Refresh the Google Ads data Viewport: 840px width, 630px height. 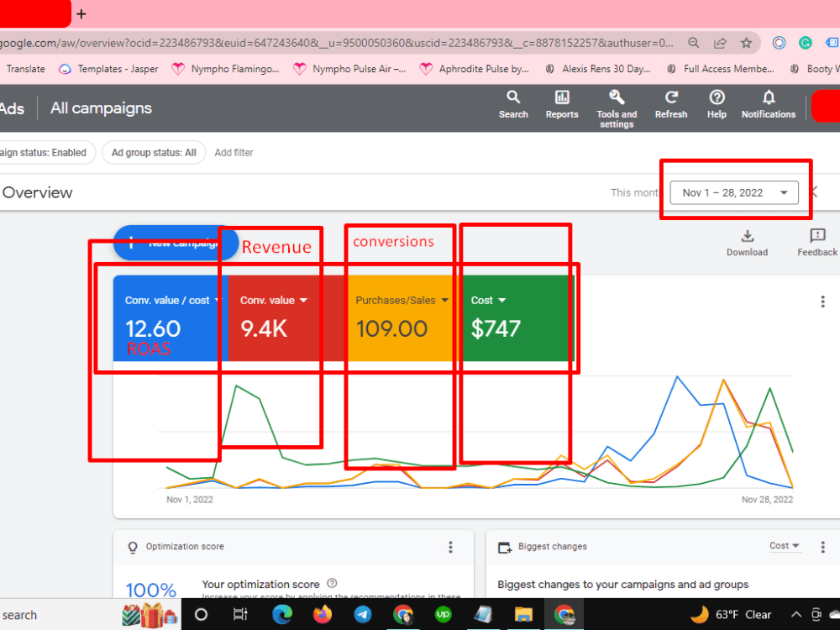click(670, 104)
